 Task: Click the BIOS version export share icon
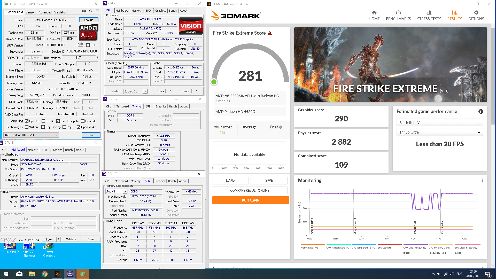tap(80, 45)
